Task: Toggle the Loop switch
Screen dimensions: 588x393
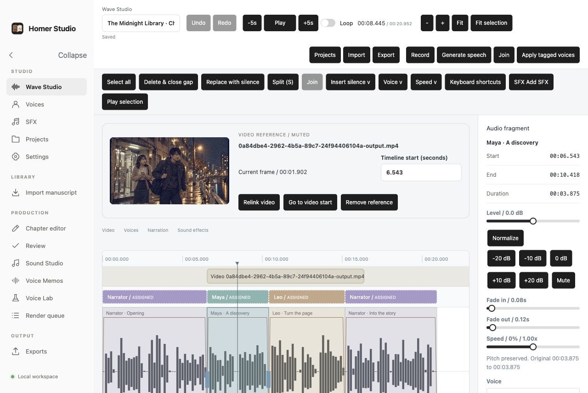Action: point(328,23)
